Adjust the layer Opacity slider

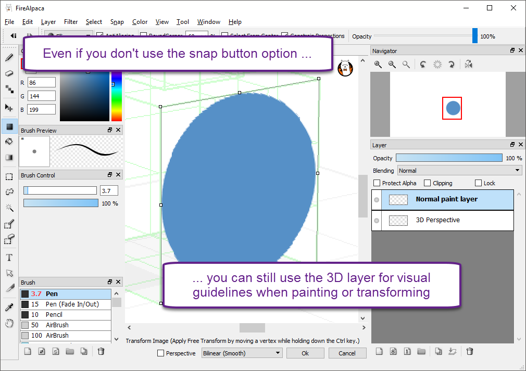point(449,158)
